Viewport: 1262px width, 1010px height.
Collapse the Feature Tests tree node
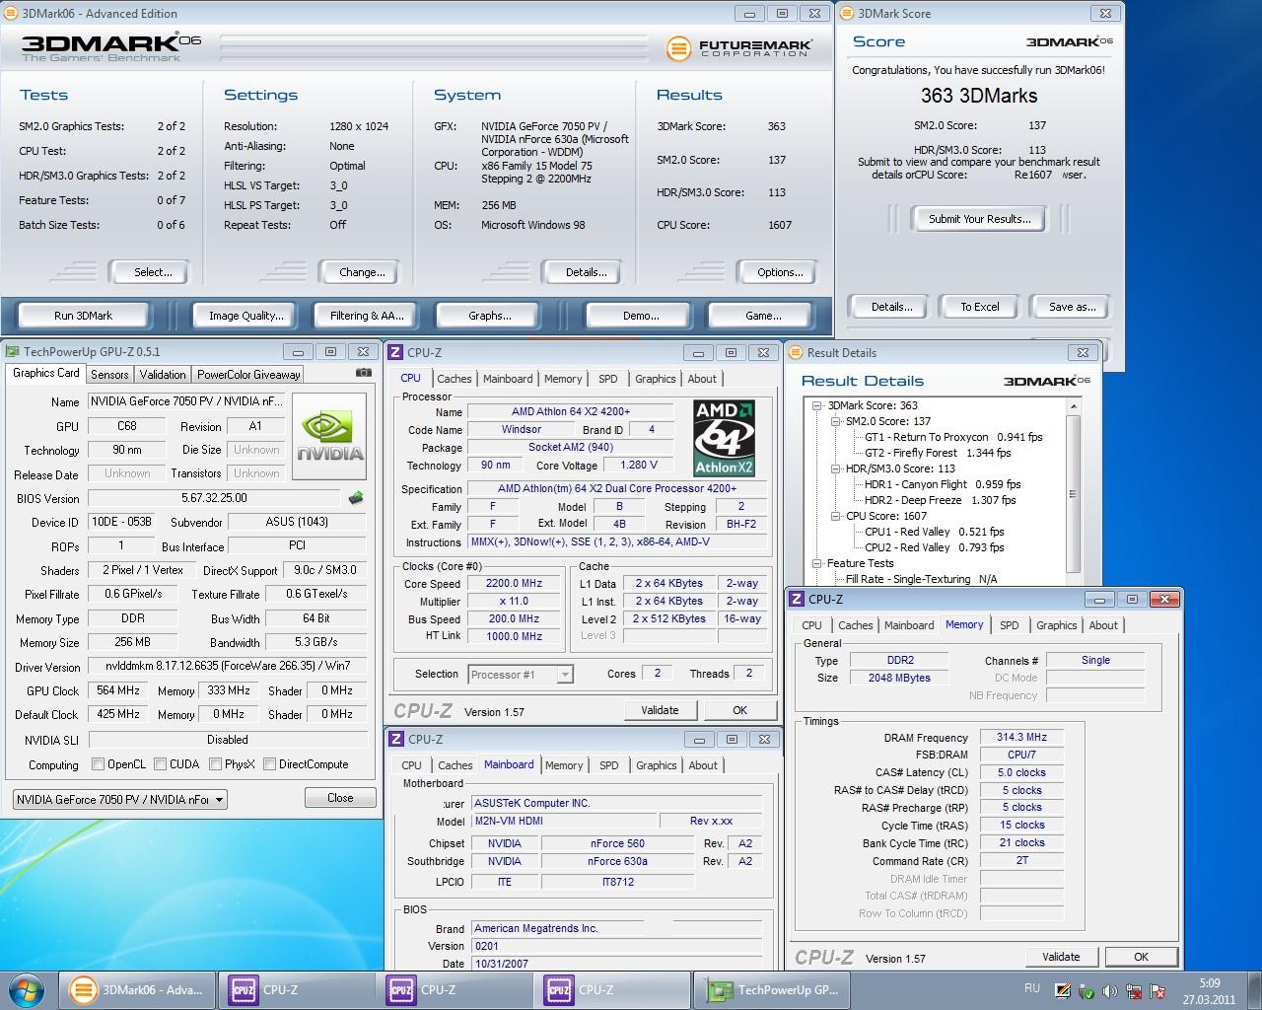(x=817, y=563)
